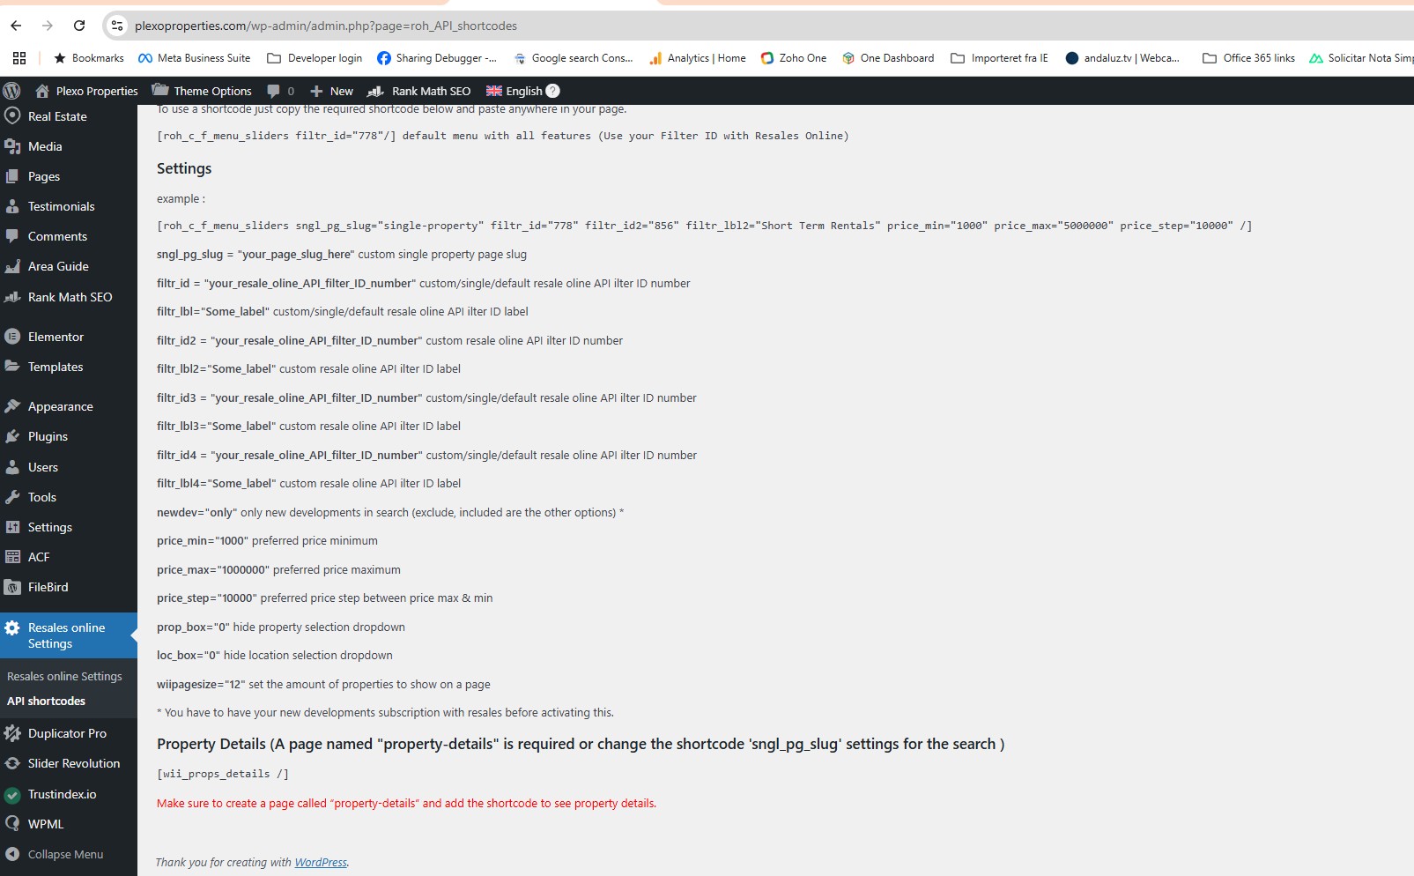Open Developer login bookmark folder

(315, 58)
